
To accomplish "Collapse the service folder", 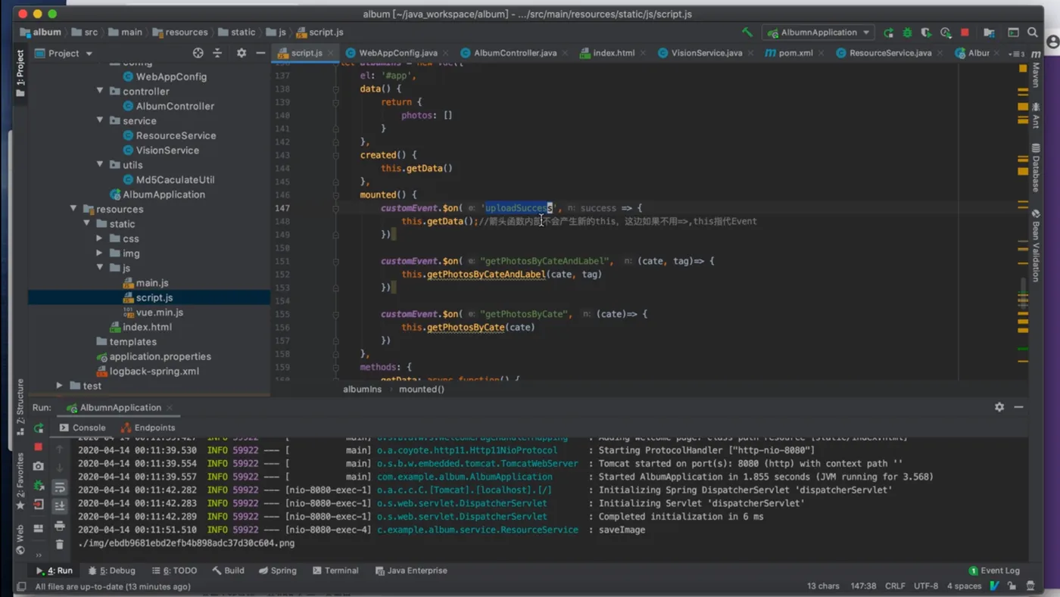I will tap(100, 120).
